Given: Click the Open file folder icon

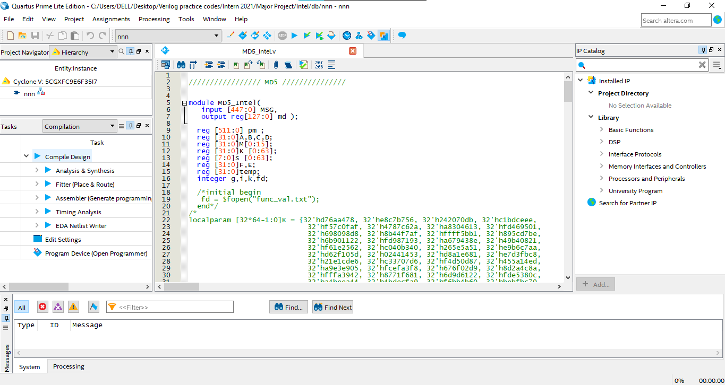Looking at the screenshot, I should [x=22, y=36].
